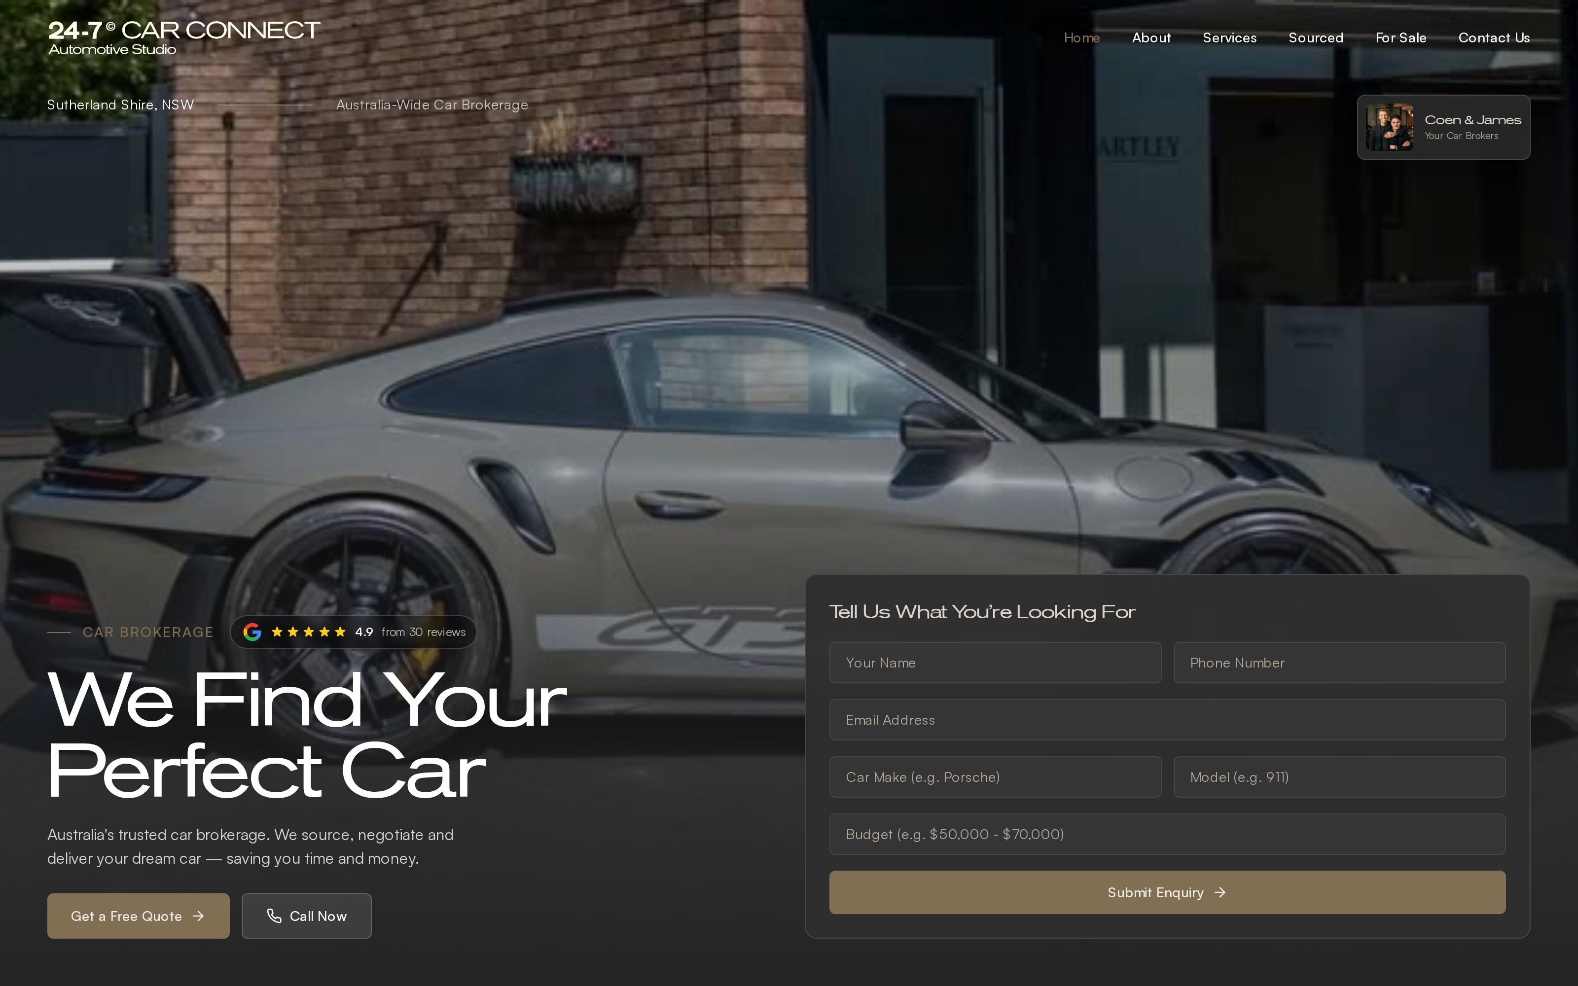Focus the Your Name field
This screenshot has height=986, width=1578.
click(995, 663)
